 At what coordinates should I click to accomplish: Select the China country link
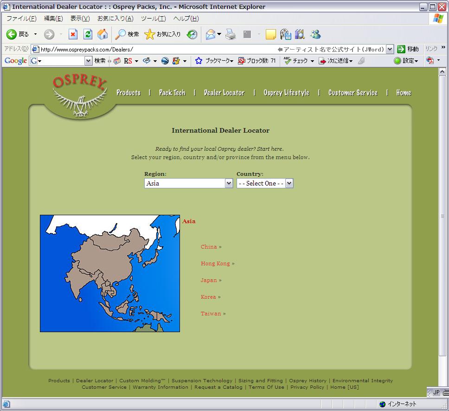[x=209, y=247]
